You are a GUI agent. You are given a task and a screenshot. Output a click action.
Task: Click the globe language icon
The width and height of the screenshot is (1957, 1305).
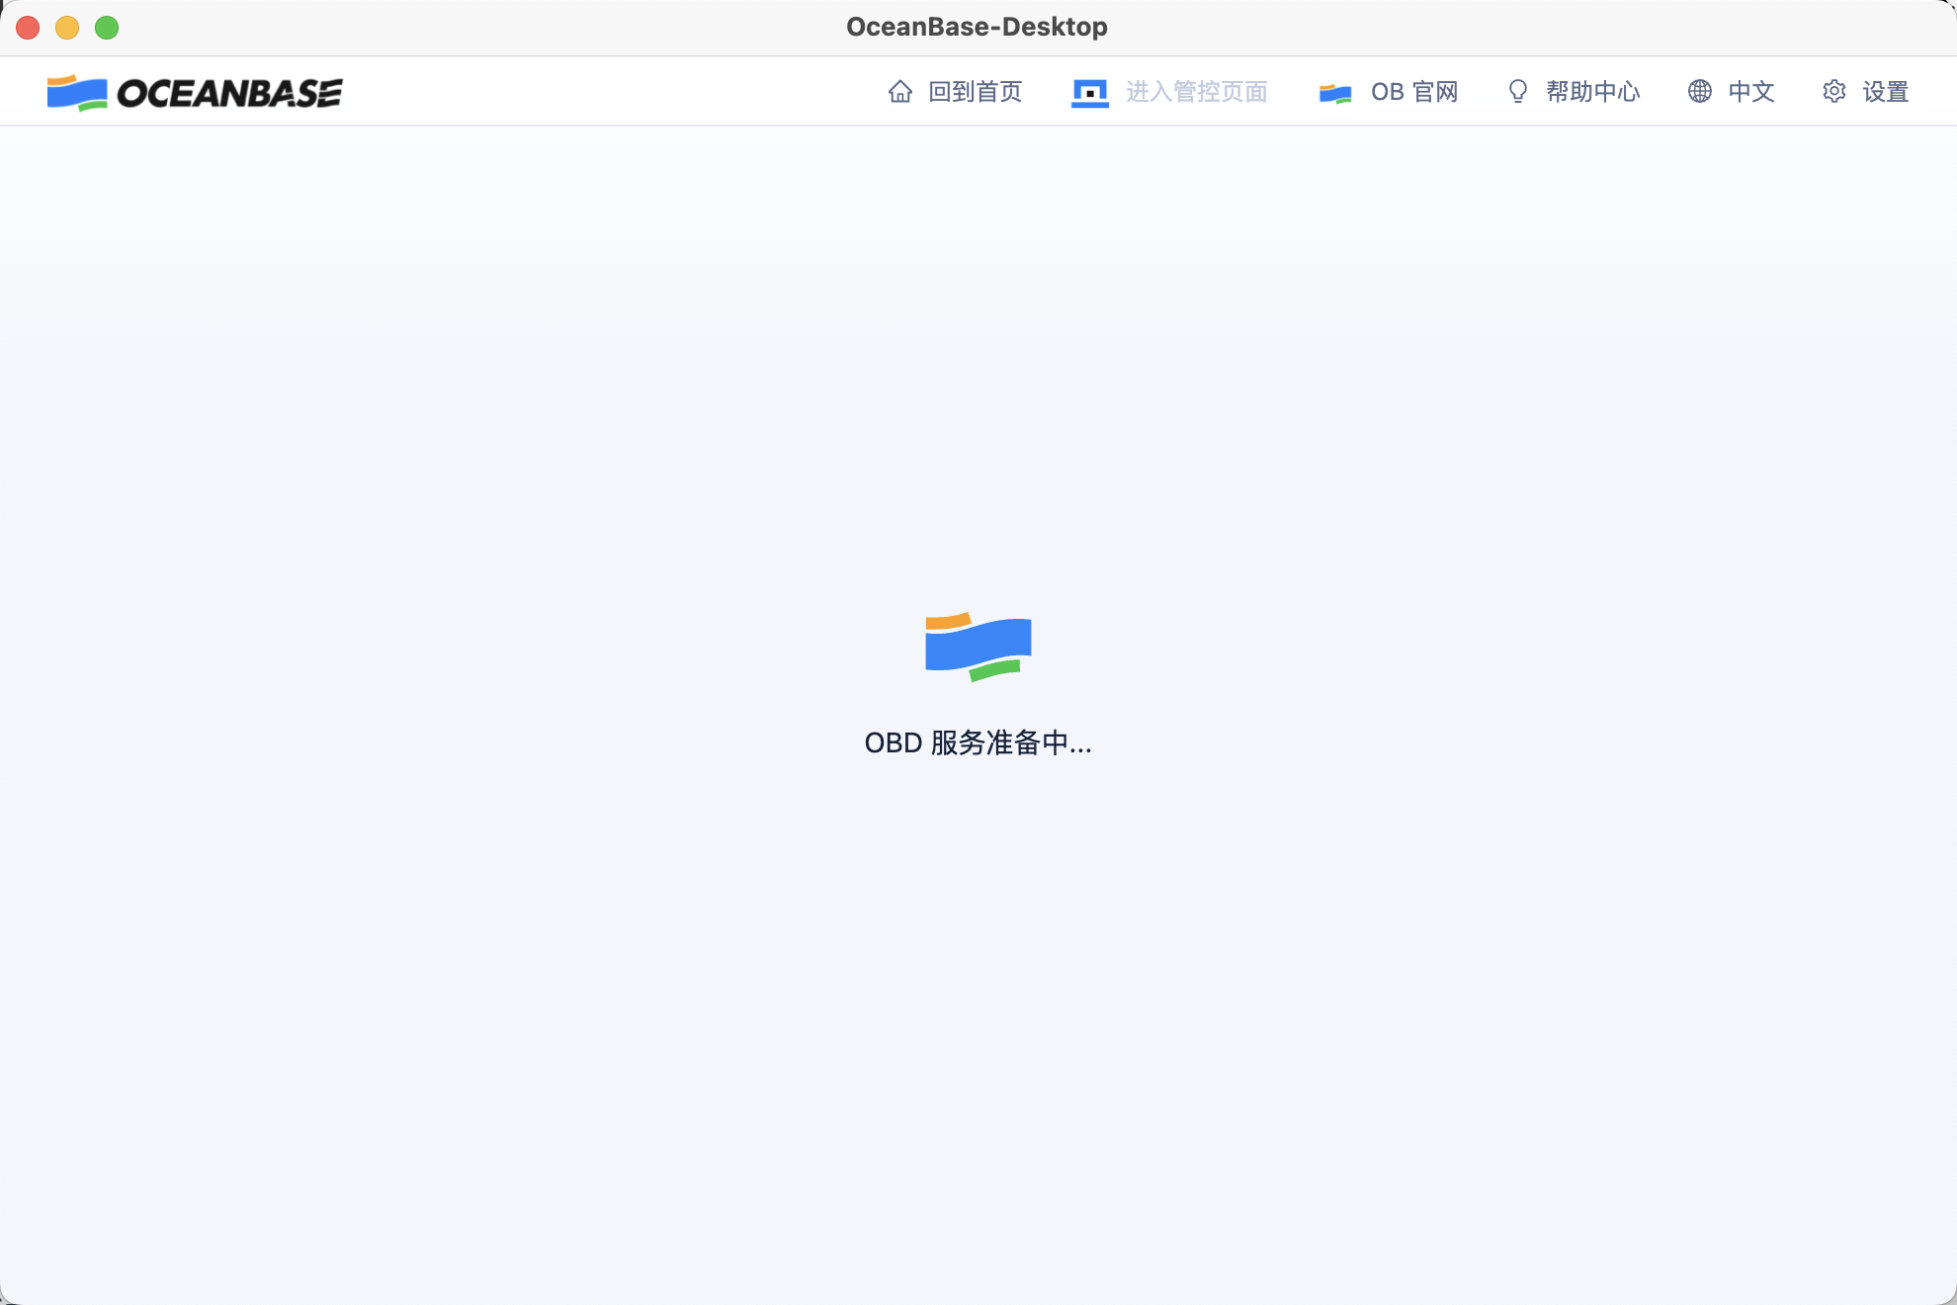click(x=1699, y=92)
